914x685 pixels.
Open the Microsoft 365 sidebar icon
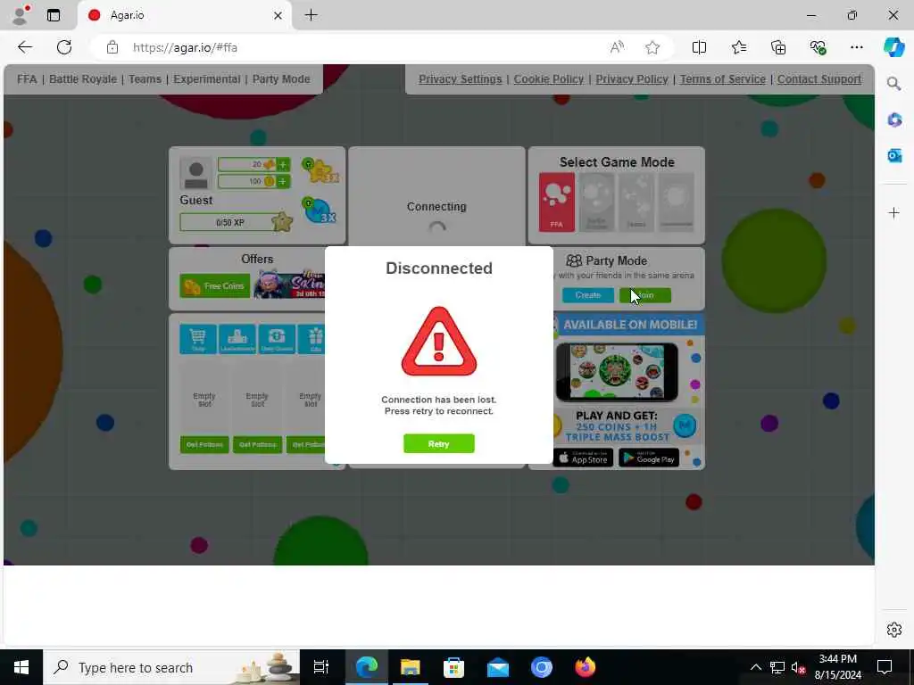894,120
